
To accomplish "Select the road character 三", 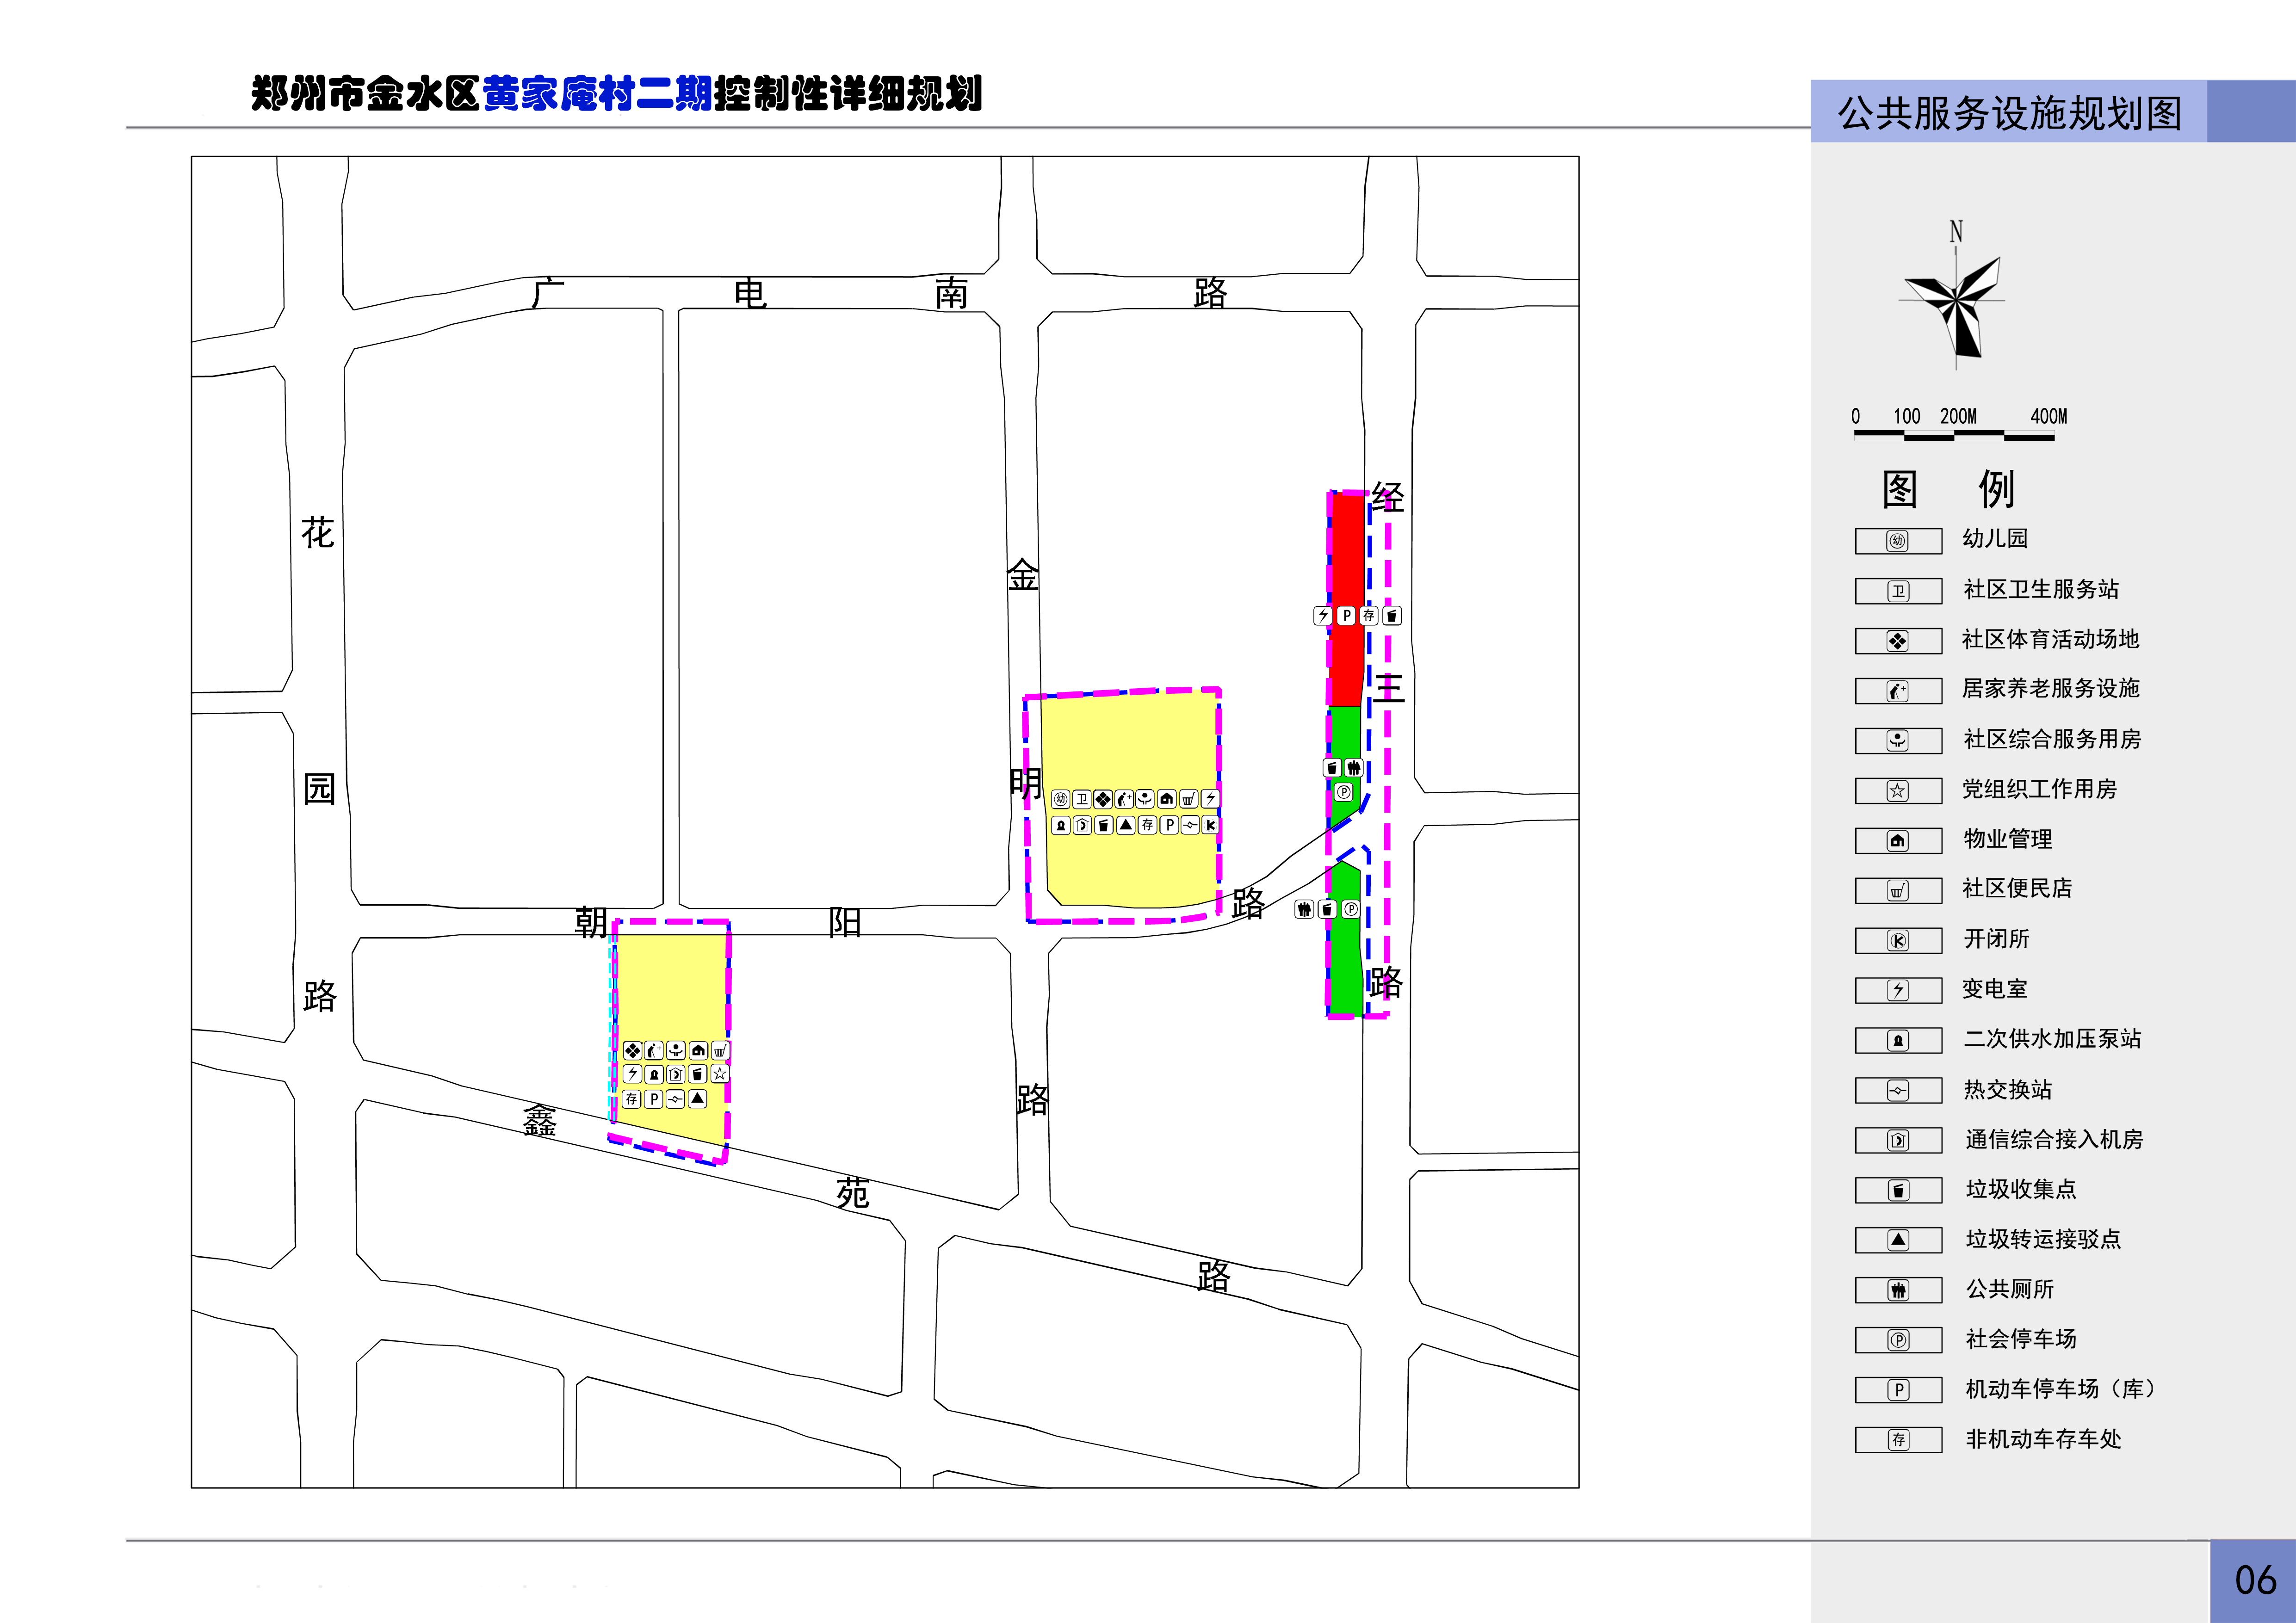I will pos(1388,689).
